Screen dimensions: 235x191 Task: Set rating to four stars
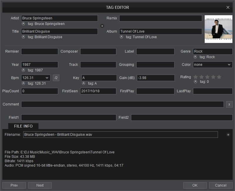pyautogui.click(x=213, y=77)
